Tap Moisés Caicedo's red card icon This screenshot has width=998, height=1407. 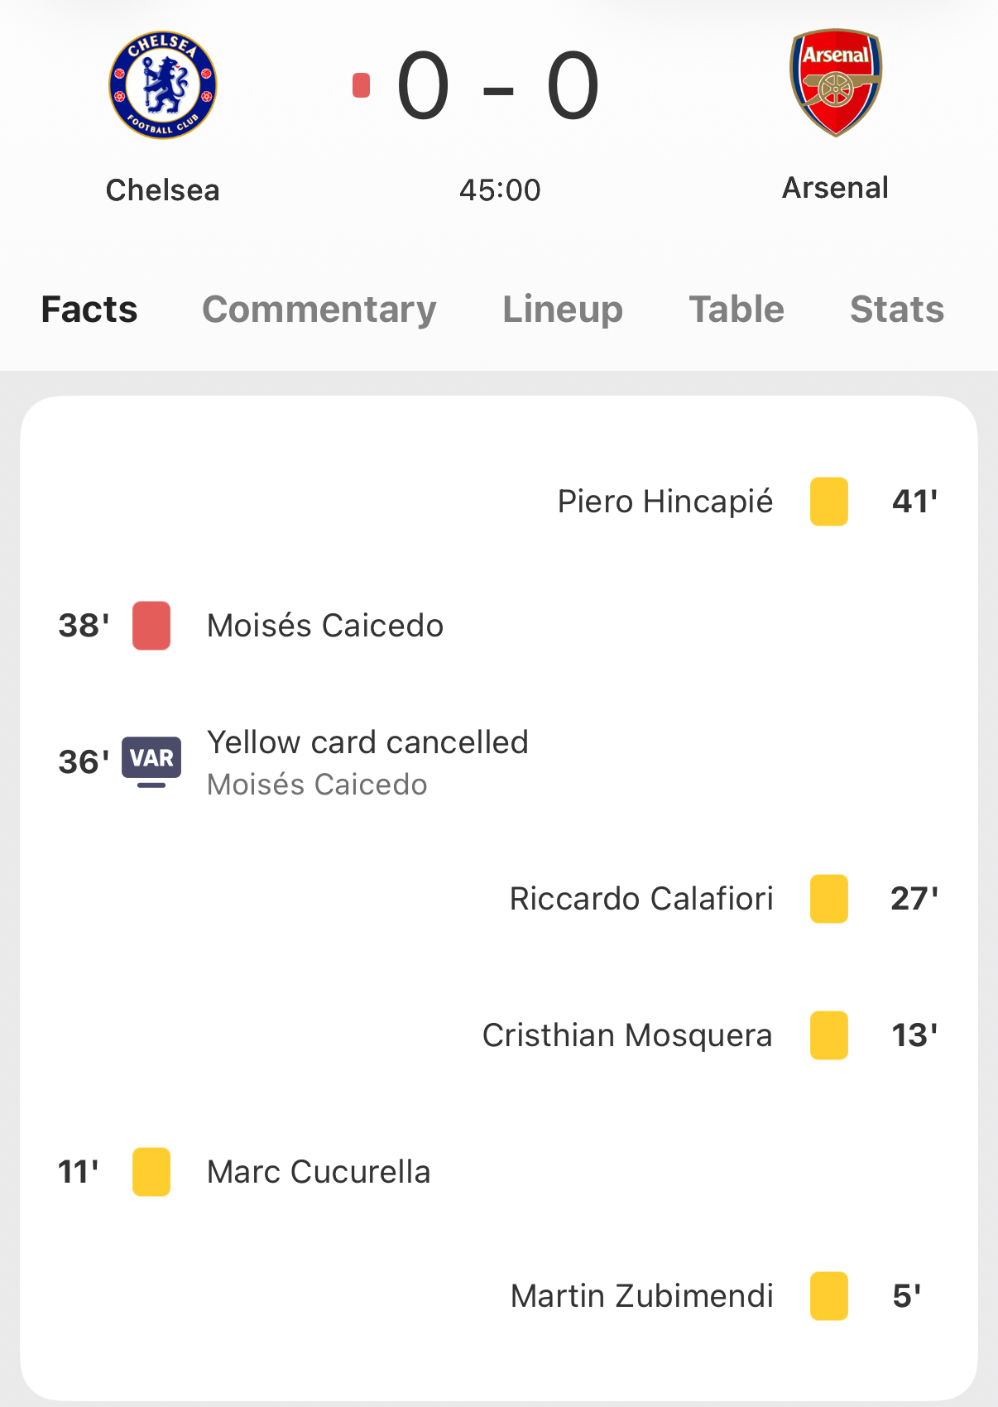click(x=151, y=626)
